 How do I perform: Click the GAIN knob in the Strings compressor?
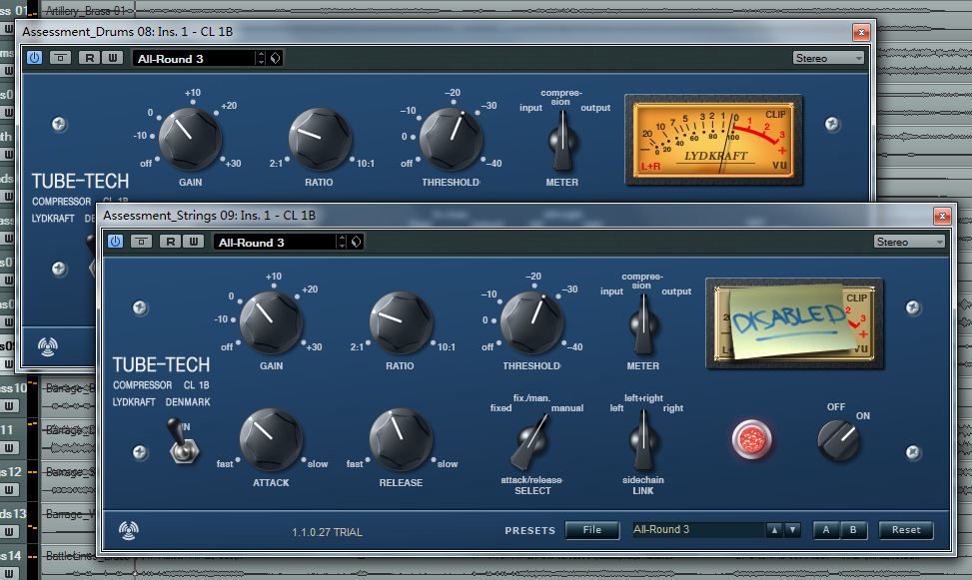271,322
